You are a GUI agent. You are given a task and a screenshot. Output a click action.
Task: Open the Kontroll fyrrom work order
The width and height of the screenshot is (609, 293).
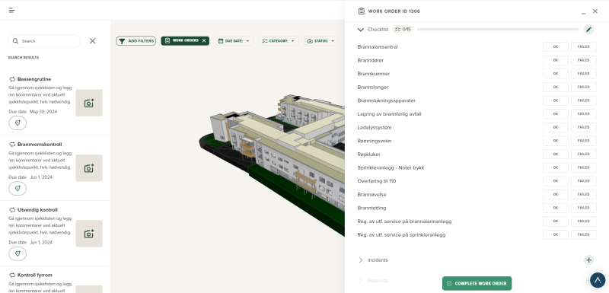(x=34, y=275)
